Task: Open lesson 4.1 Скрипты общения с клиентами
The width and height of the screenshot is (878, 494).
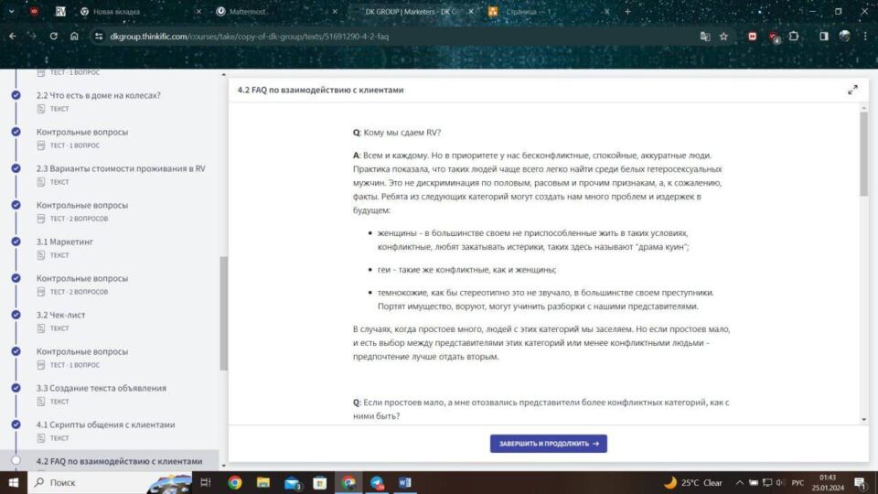Action: [x=105, y=424]
